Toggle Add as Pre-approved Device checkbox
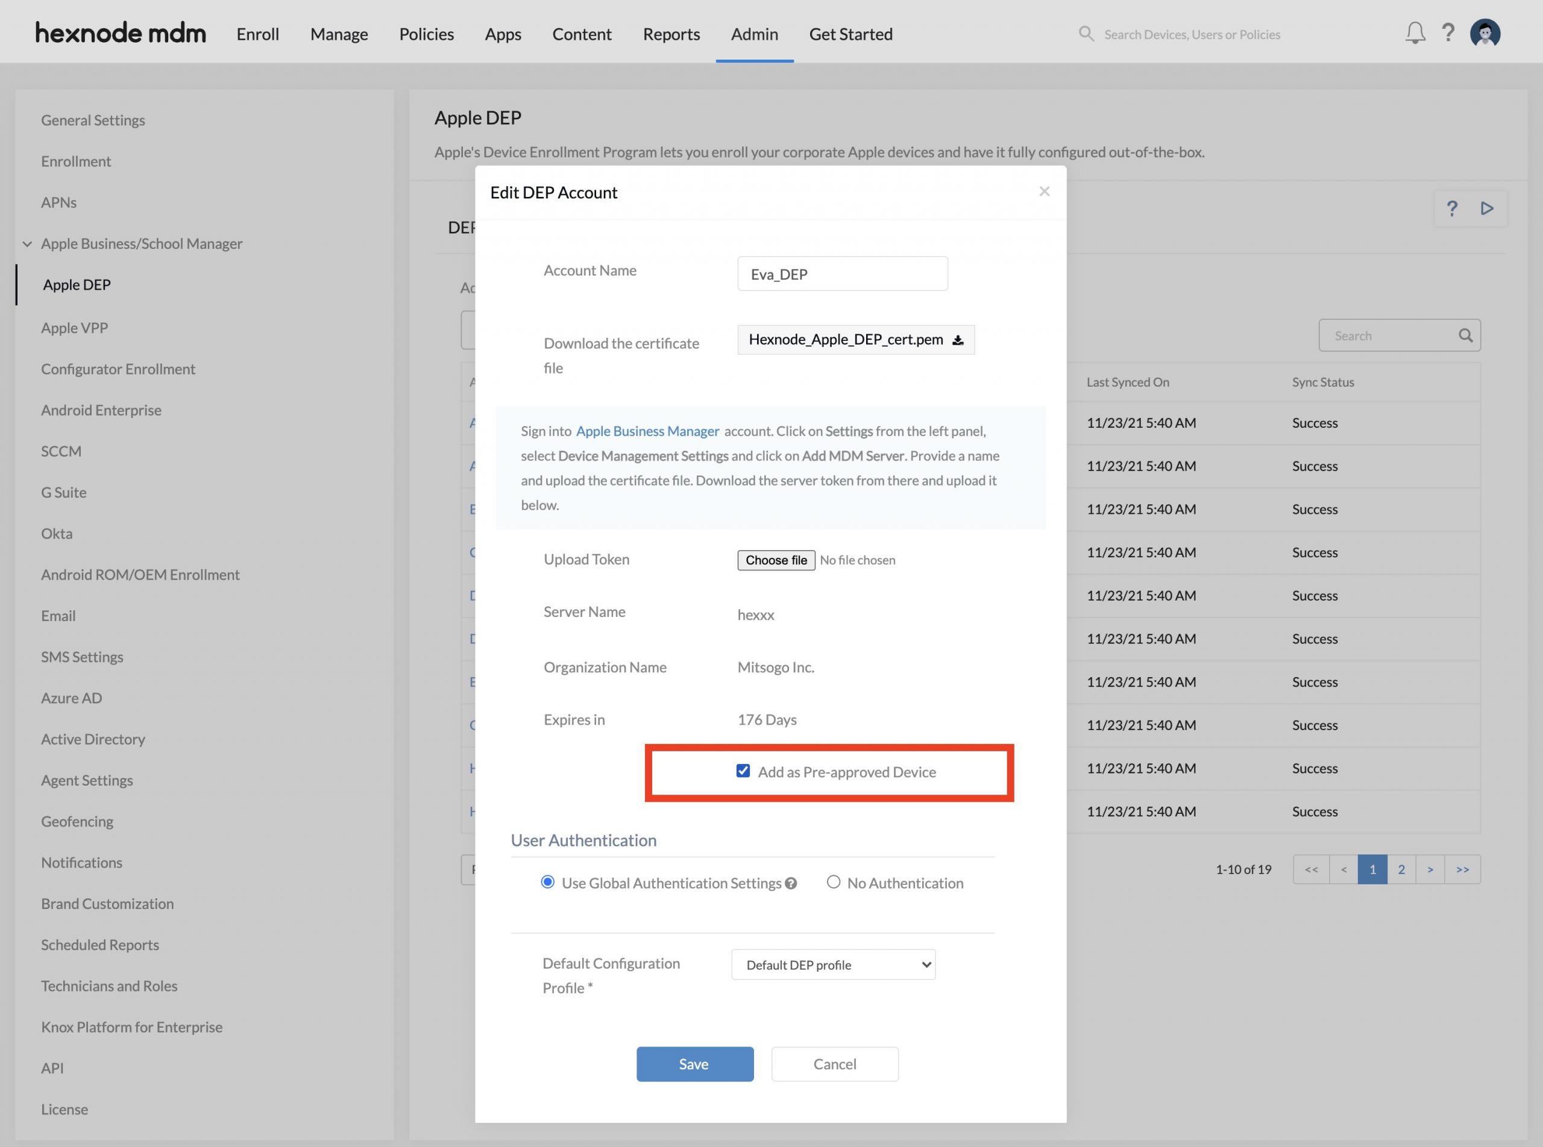The width and height of the screenshot is (1543, 1147). (743, 770)
